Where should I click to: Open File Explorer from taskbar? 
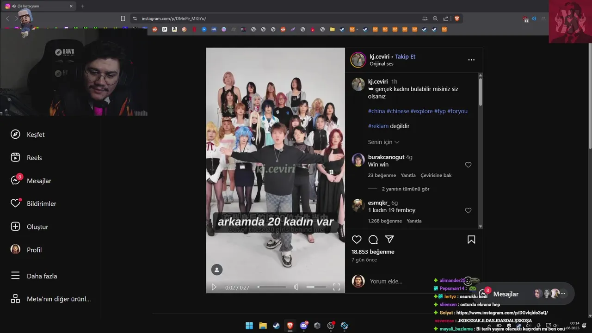tap(263, 326)
